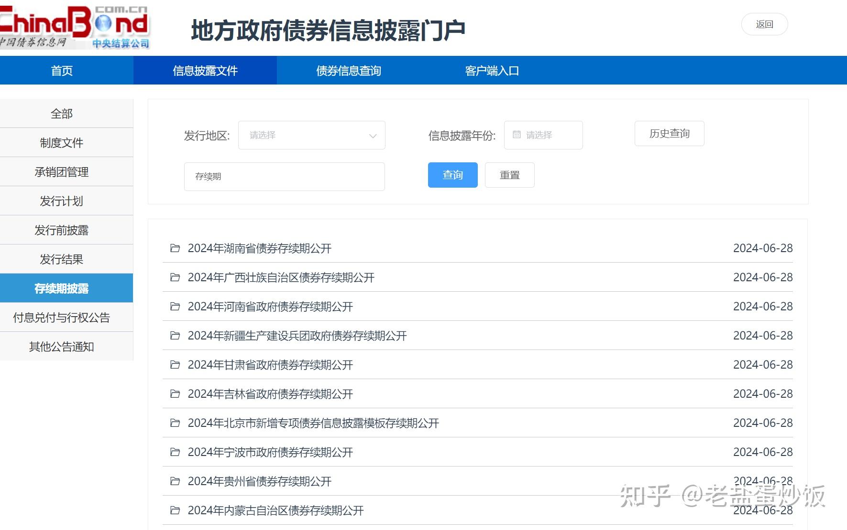This screenshot has height=530, width=847.
Task: Click the 发行地区: label
Action: 207,136
